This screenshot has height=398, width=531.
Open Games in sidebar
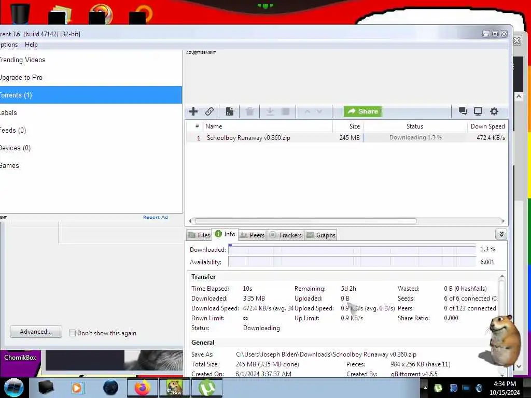pyautogui.click(x=91, y=165)
